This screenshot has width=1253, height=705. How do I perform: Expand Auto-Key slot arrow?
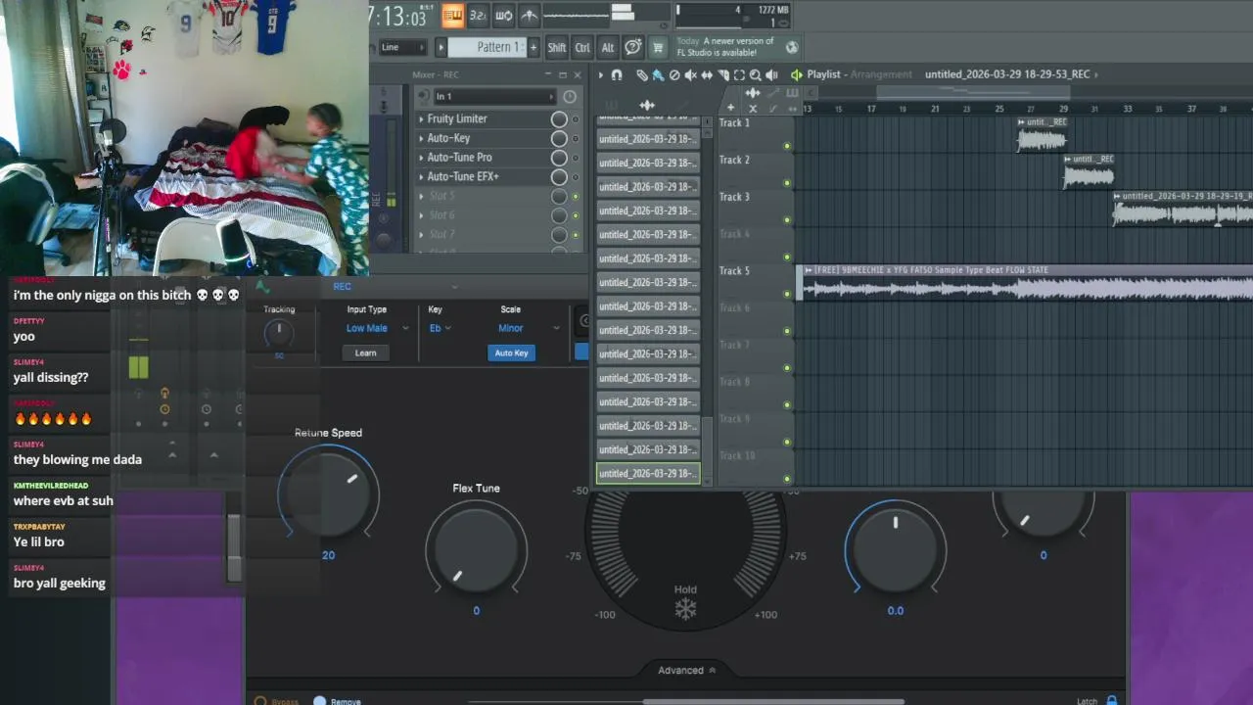tap(421, 138)
